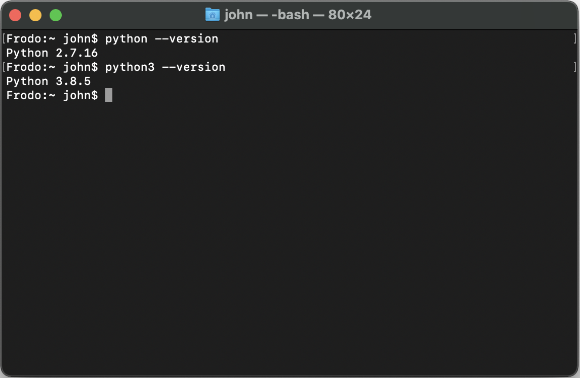Click right bracket mark on python3 line
Viewport: 580px width, 378px height.
tap(575, 67)
